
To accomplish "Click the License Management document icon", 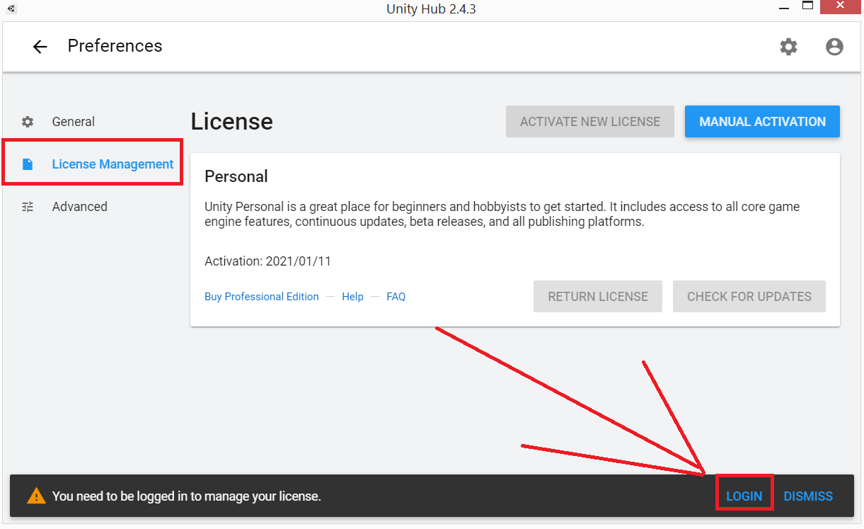I will tap(28, 164).
